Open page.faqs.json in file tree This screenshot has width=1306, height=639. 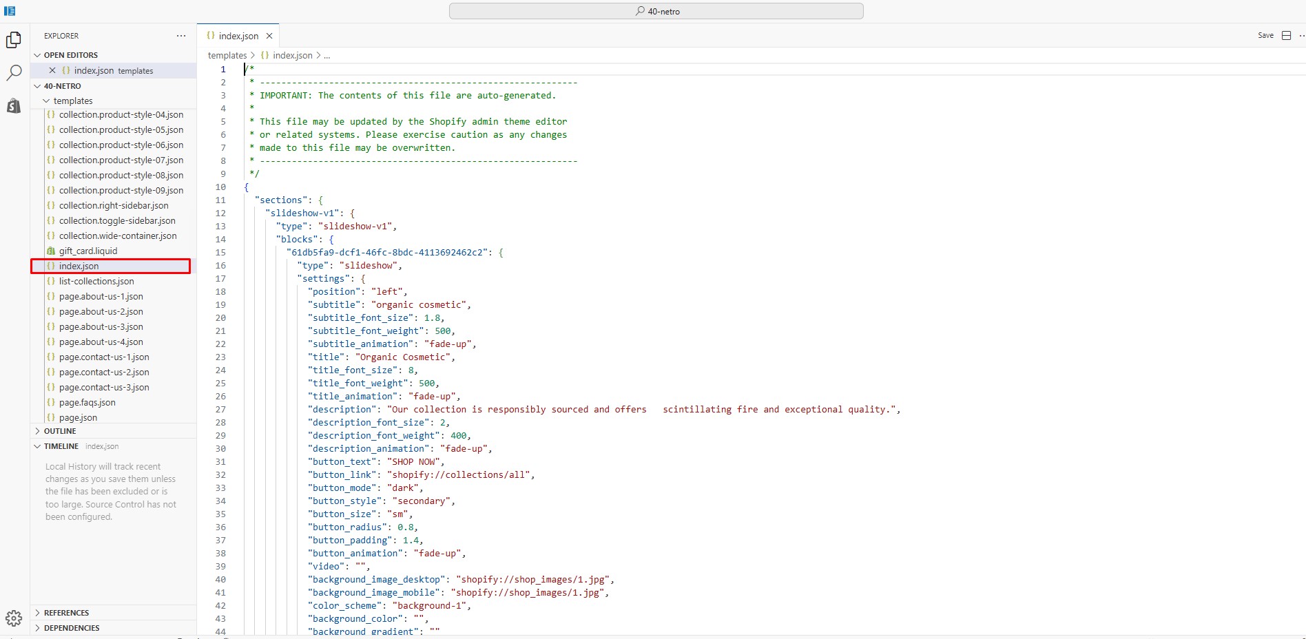tap(87, 402)
